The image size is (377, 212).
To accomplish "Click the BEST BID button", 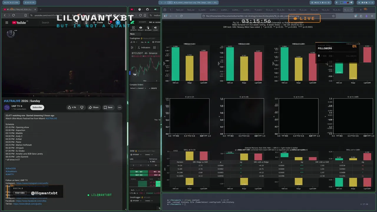I will coord(139,175).
